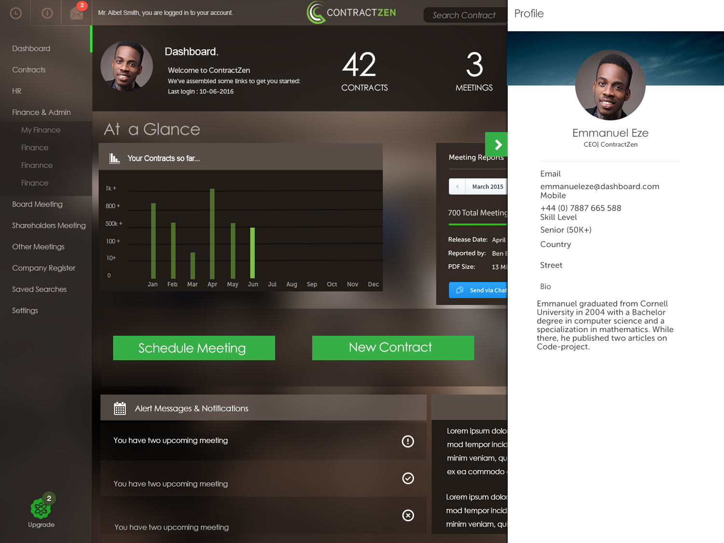Open Other Meetings in sidebar
Viewport: 724px width, 543px height.
click(39, 247)
